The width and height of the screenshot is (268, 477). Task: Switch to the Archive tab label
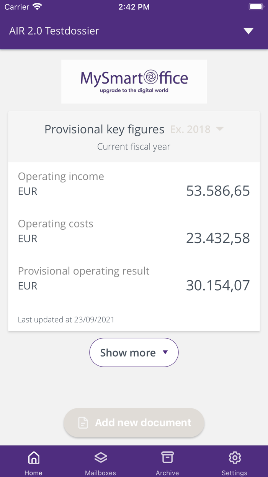[167, 473]
